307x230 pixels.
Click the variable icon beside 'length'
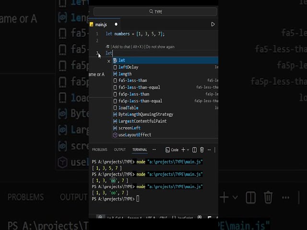(115, 74)
